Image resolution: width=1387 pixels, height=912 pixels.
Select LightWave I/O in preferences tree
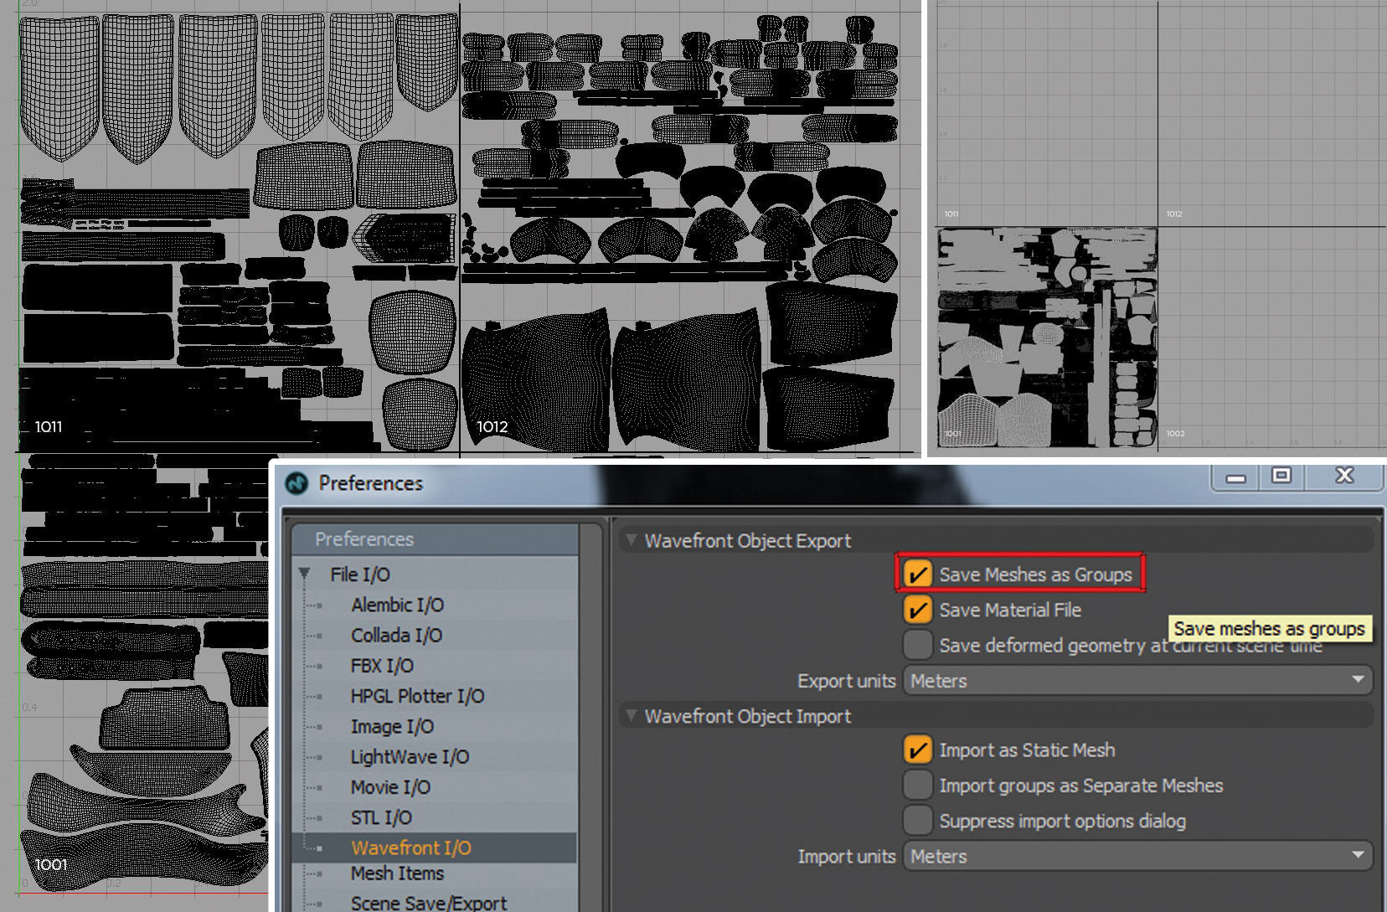(410, 756)
